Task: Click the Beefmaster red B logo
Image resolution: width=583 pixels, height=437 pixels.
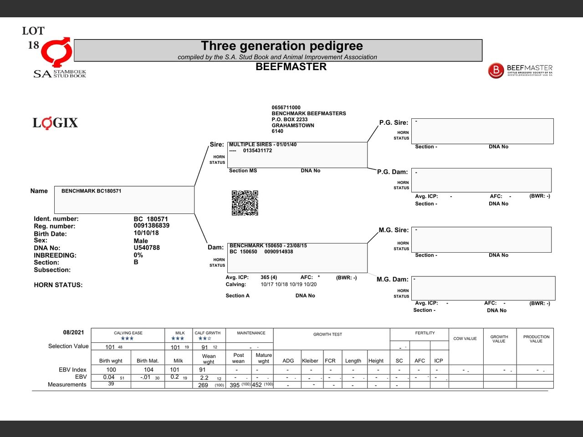Action: pos(496,71)
